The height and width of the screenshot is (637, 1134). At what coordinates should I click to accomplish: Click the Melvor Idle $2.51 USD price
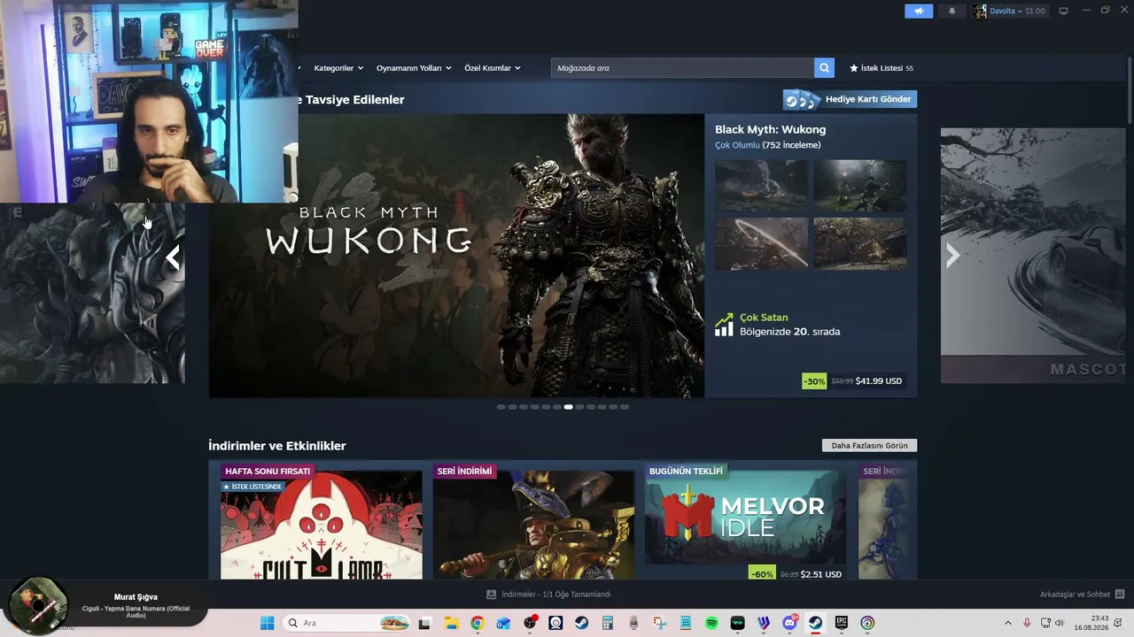[x=821, y=574]
